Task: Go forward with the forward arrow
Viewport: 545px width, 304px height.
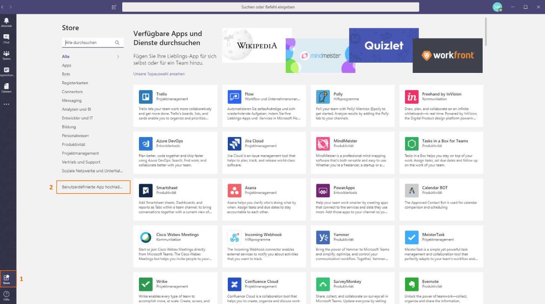Action: coord(11,7)
